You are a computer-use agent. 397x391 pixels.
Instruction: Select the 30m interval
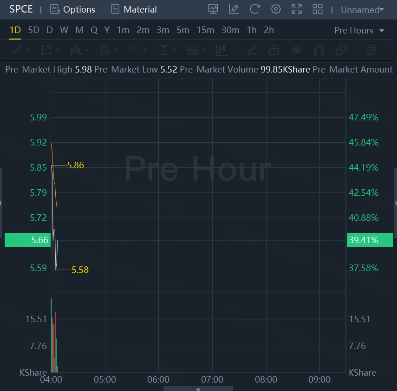coord(230,30)
